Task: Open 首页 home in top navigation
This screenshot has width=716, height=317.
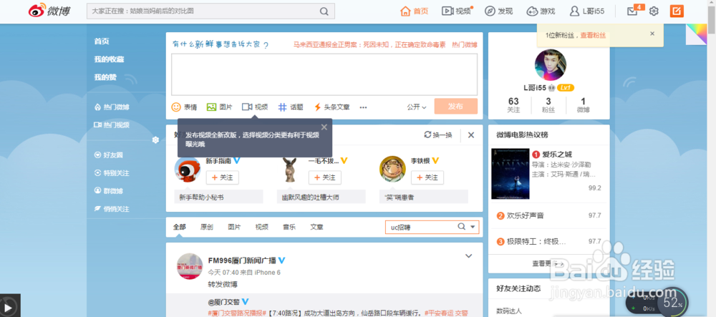Action: pyautogui.click(x=414, y=11)
